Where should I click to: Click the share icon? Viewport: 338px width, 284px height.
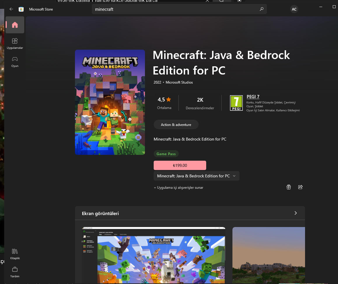300,187
